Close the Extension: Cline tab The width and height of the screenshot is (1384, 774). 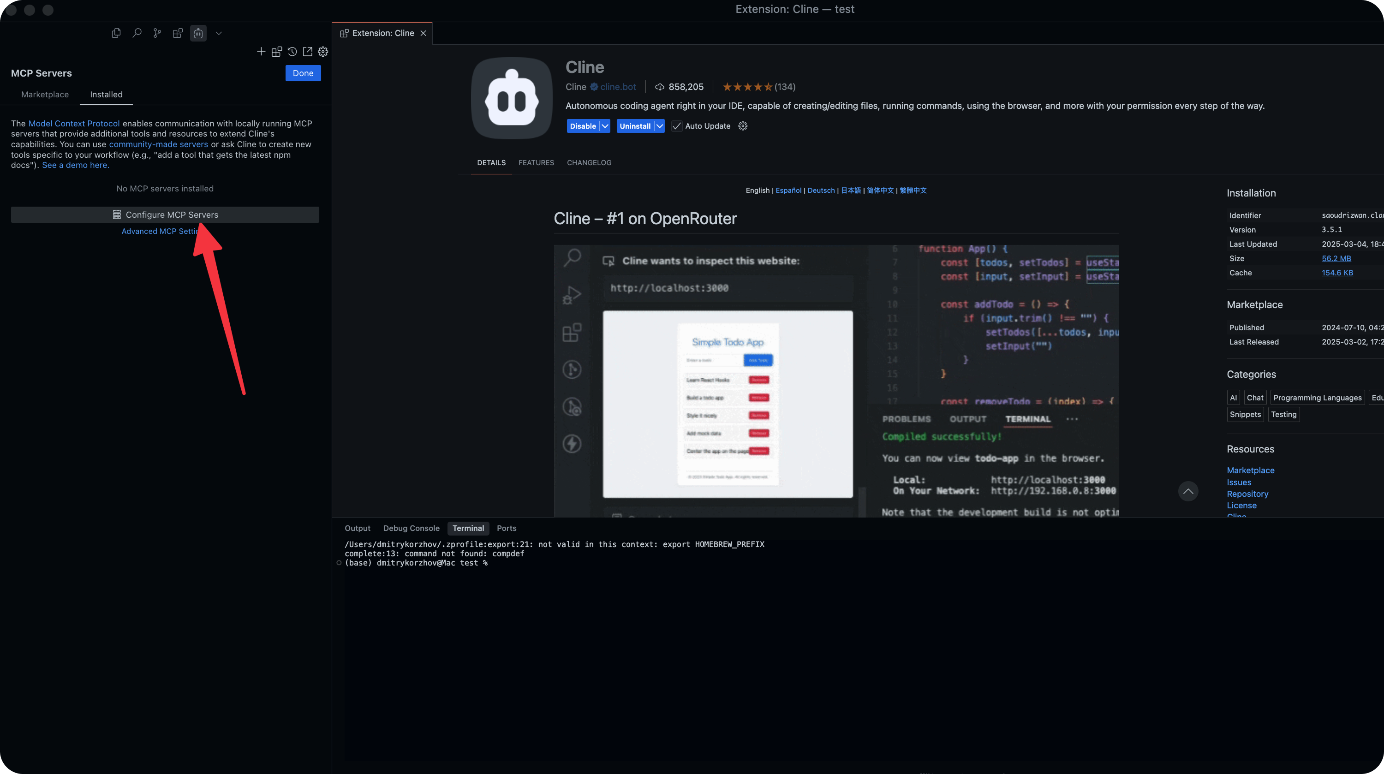click(x=424, y=33)
